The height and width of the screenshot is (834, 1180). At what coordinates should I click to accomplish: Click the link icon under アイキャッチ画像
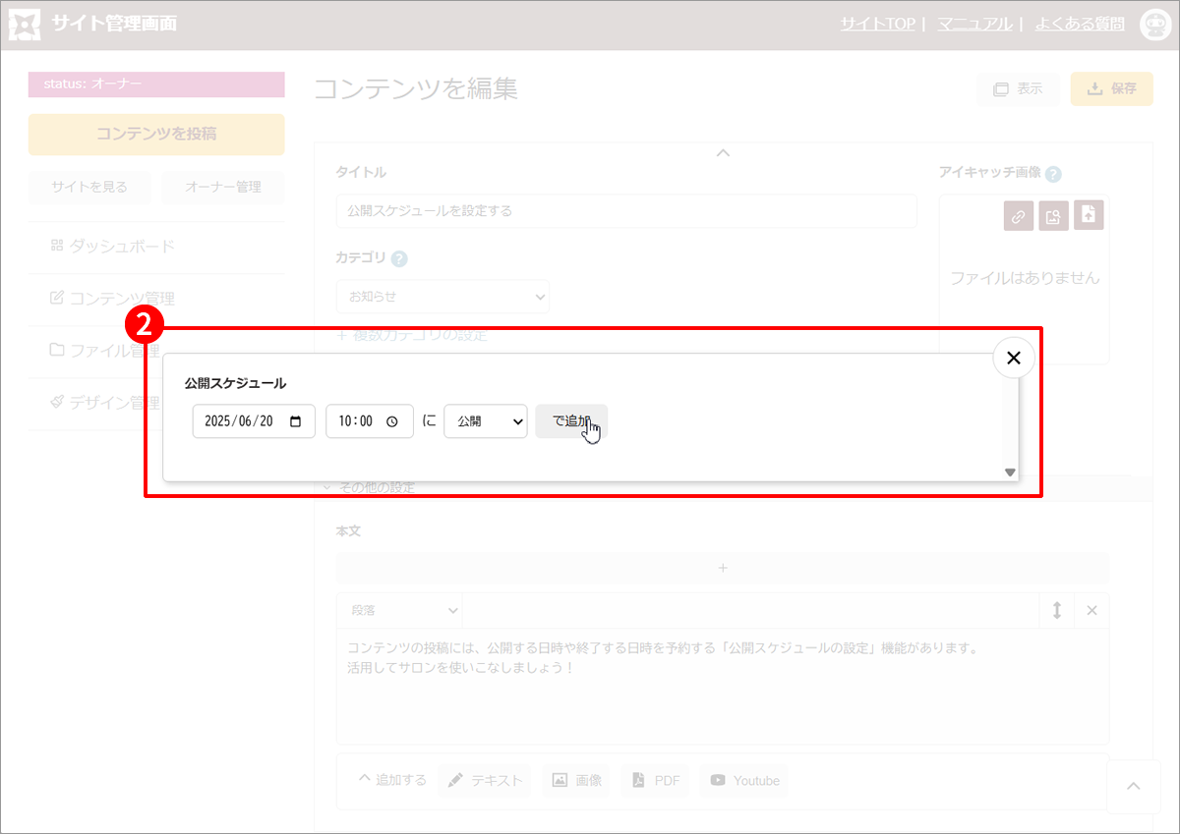point(1019,216)
